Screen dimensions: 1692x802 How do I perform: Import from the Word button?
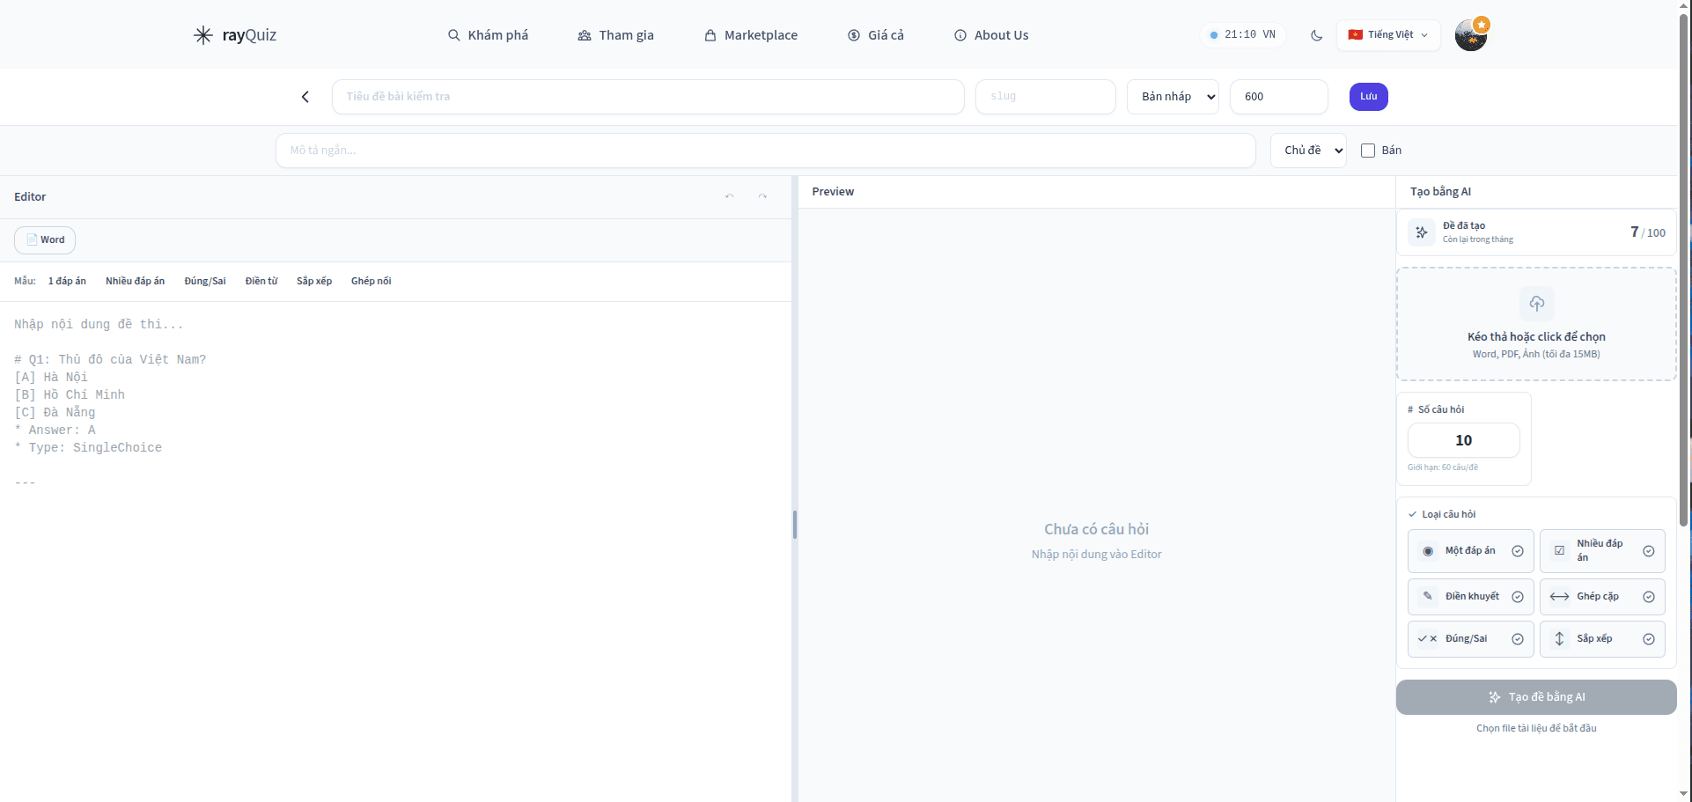[45, 240]
